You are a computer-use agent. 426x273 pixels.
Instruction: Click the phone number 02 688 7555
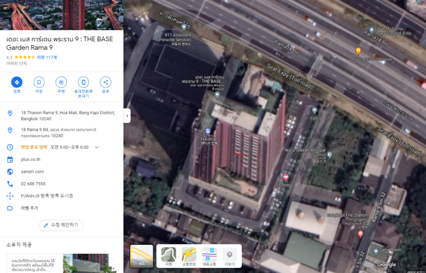click(x=33, y=184)
